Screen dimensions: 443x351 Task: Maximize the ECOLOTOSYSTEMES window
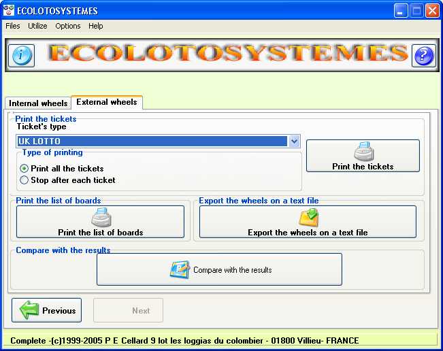[416, 11]
